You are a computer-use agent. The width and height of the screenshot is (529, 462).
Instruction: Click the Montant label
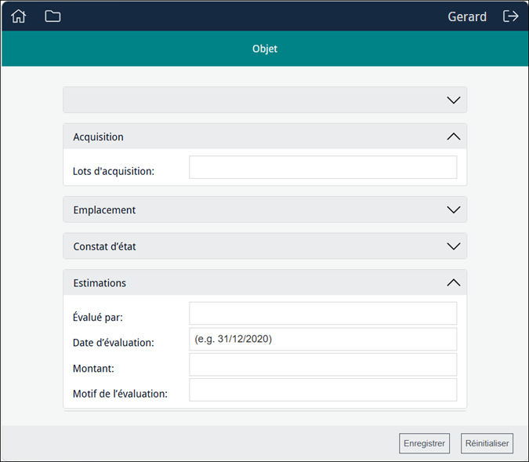tap(93, 368)
